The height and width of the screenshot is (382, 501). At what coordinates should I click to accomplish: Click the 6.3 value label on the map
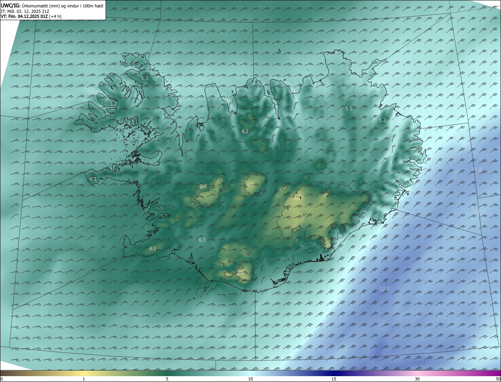pos(202,240)
